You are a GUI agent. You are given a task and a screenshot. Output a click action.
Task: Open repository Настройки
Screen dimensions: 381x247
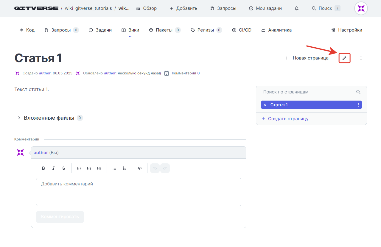(347, 30)
